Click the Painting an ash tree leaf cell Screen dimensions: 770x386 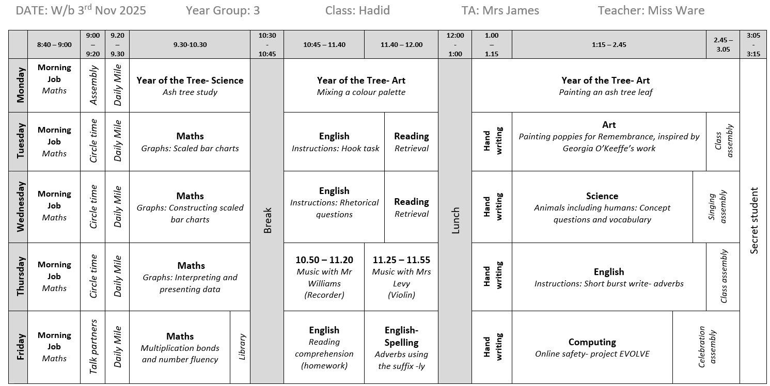click(605, 86)
